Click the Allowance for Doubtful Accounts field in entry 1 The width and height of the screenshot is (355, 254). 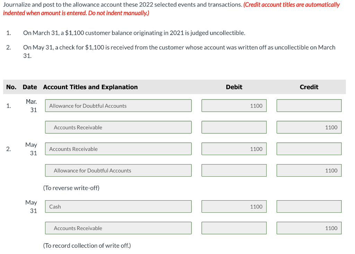[x=118, y=105]
